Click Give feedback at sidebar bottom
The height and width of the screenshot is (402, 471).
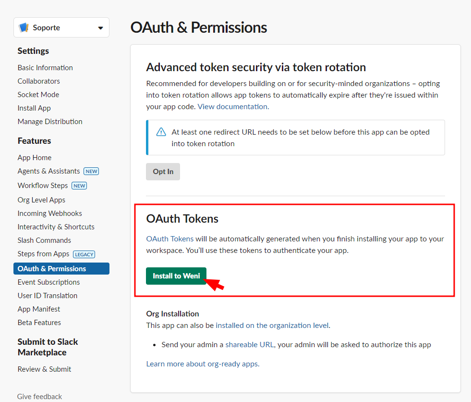(x=40, y=397)
